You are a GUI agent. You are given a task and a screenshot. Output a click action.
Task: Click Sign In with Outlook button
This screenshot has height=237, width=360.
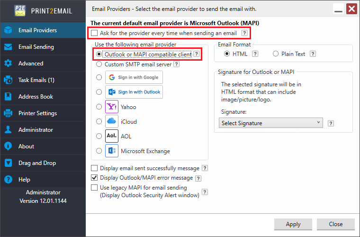(x=134, y=92)
